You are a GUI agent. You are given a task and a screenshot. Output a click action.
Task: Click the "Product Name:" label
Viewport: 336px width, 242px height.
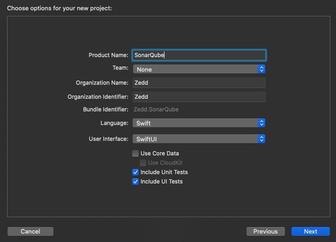click(x=108, y=55)
